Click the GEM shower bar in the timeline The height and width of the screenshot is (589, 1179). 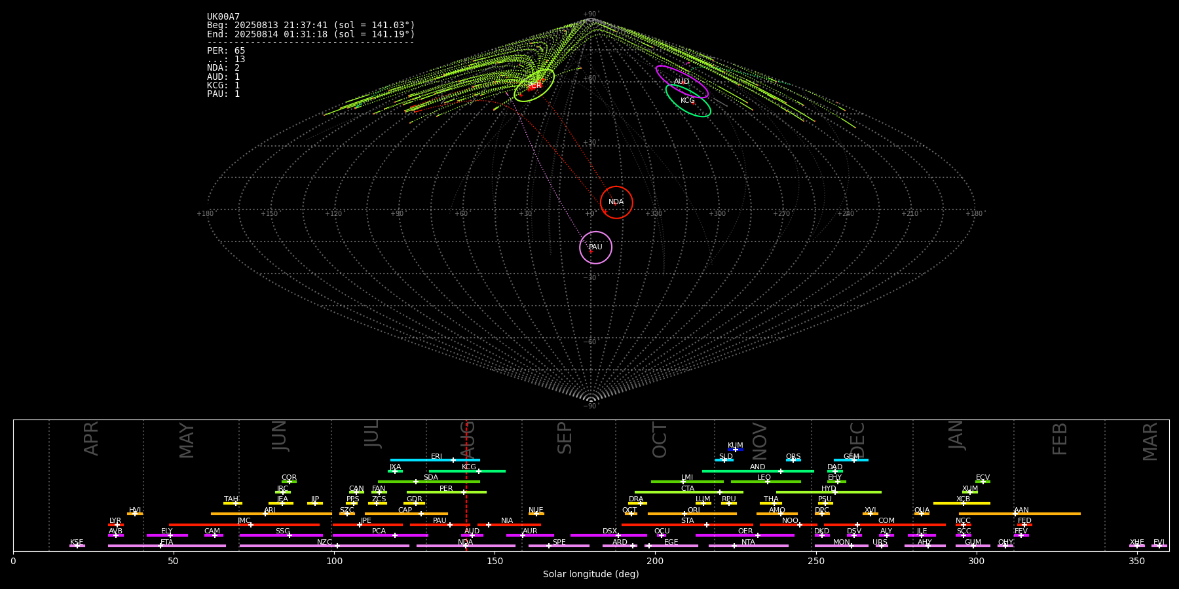851,460
